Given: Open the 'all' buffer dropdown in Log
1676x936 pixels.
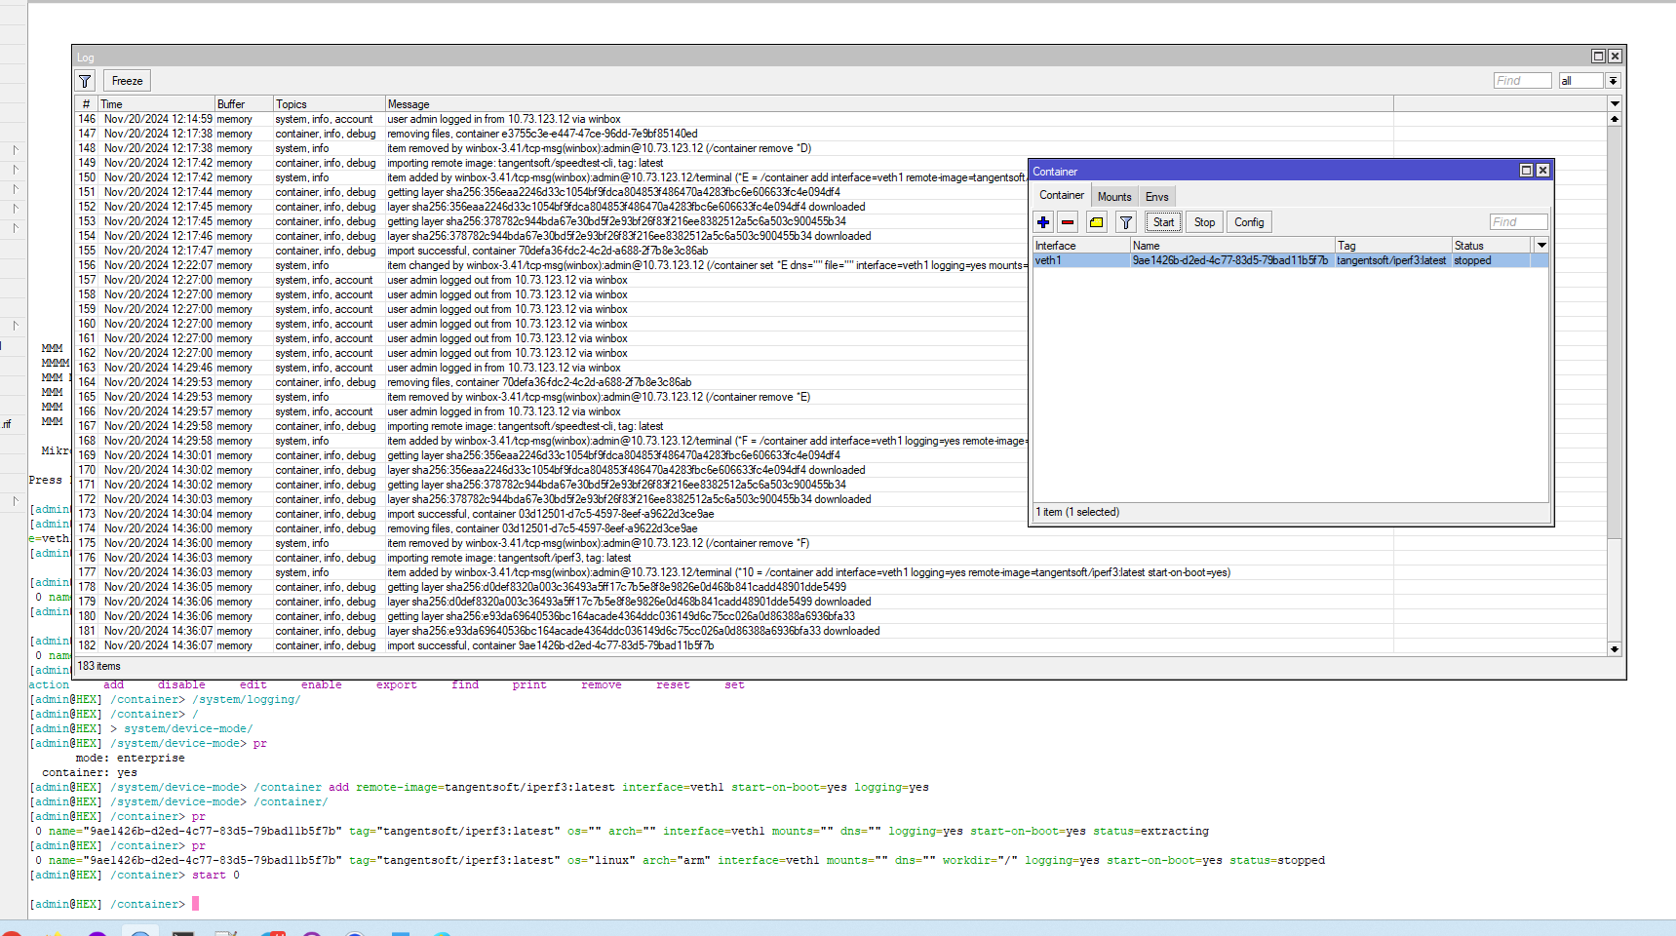Looking at the screenshot, I should 1580,81.
